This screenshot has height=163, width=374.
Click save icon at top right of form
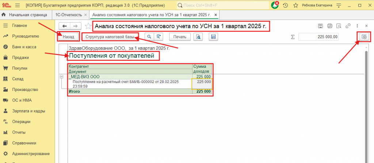[321, 26]
